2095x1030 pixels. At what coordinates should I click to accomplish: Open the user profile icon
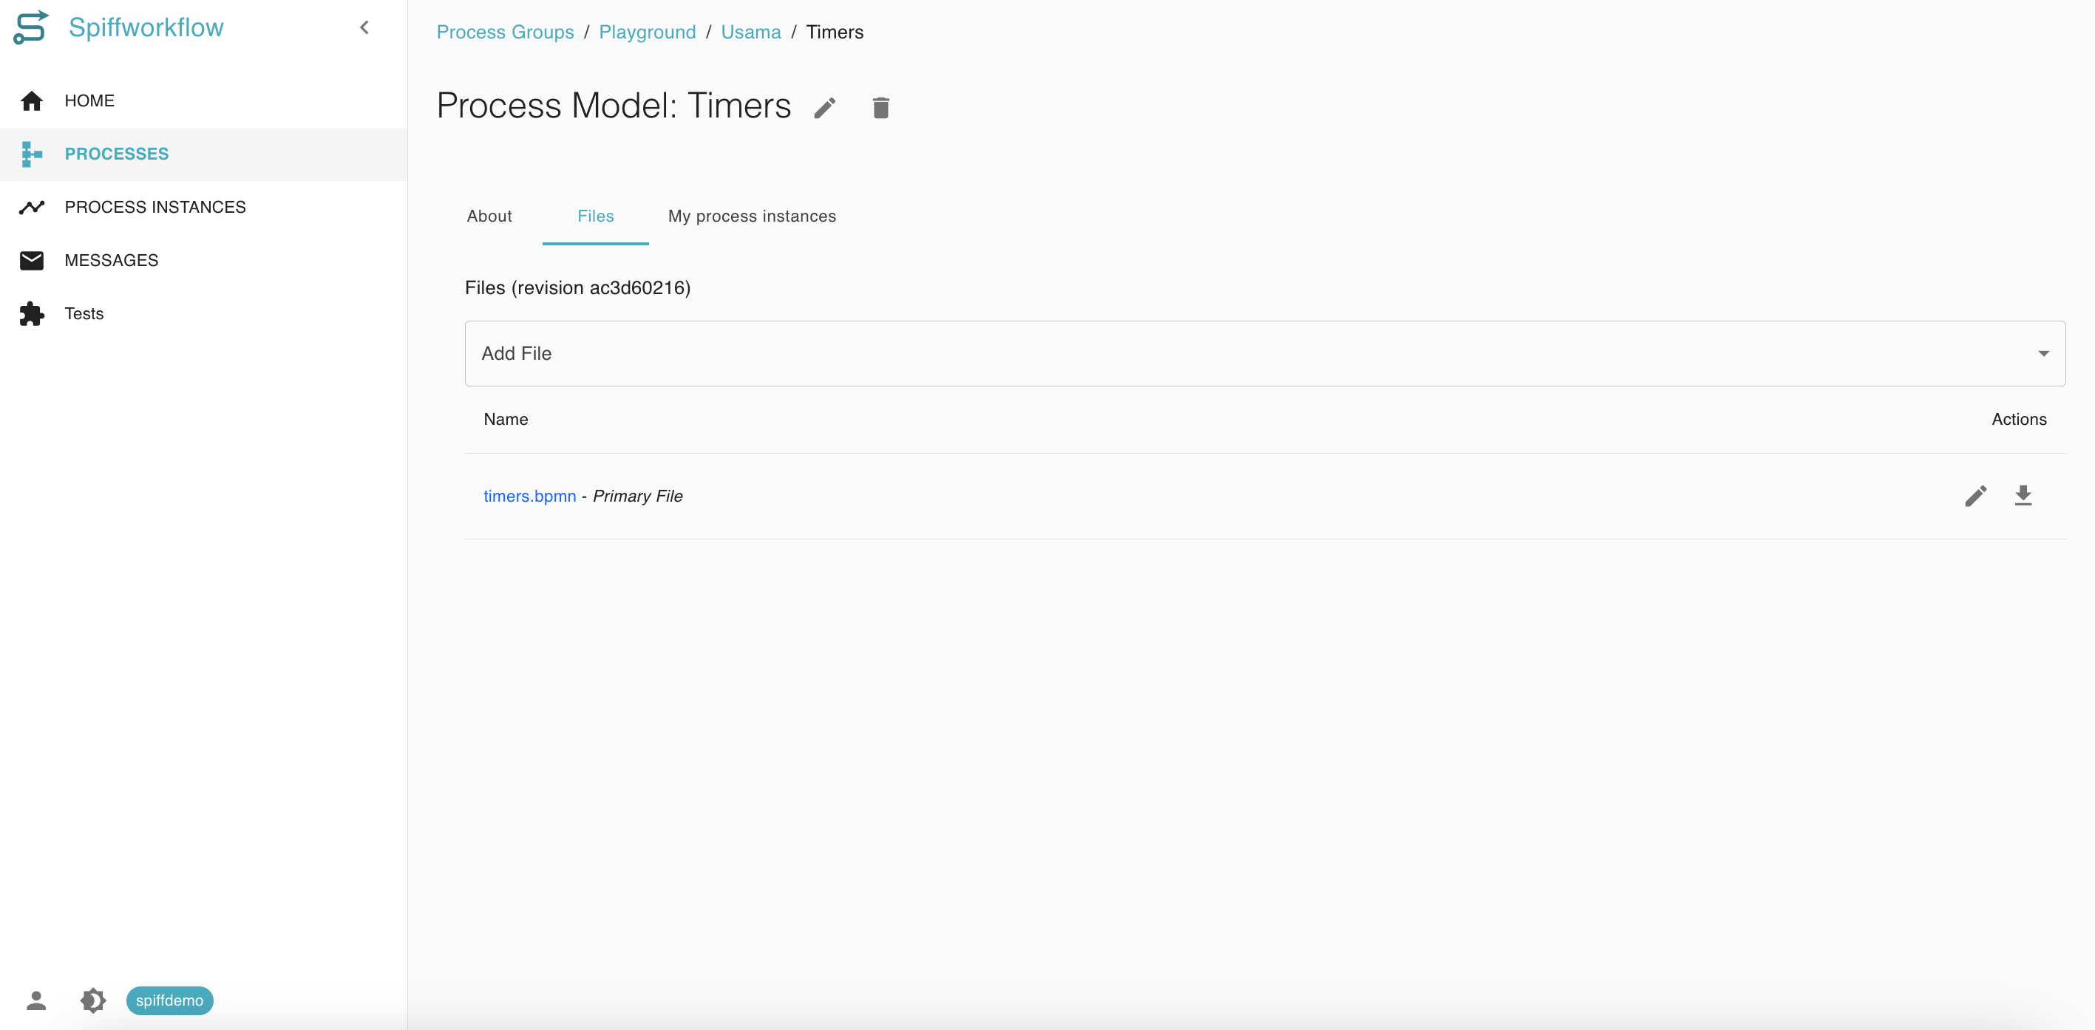pos(35,1000)
